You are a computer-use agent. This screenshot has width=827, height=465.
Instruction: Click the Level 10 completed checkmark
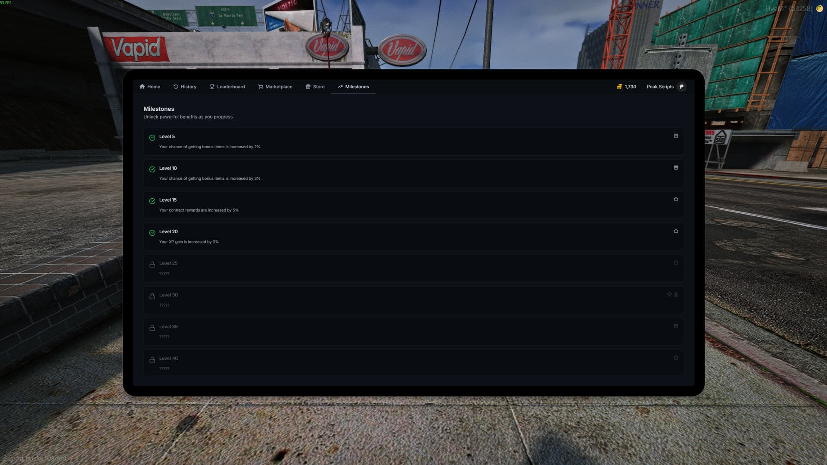click(x=152, y=169)
